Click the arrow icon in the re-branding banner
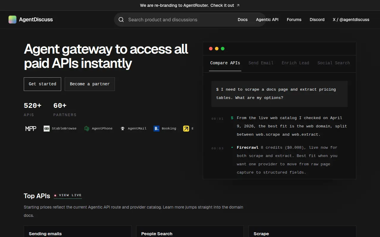 [238, 5]
